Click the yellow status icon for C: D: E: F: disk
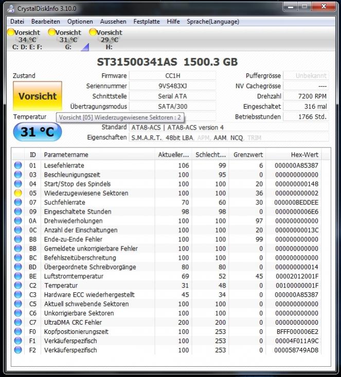 [11, 32]
